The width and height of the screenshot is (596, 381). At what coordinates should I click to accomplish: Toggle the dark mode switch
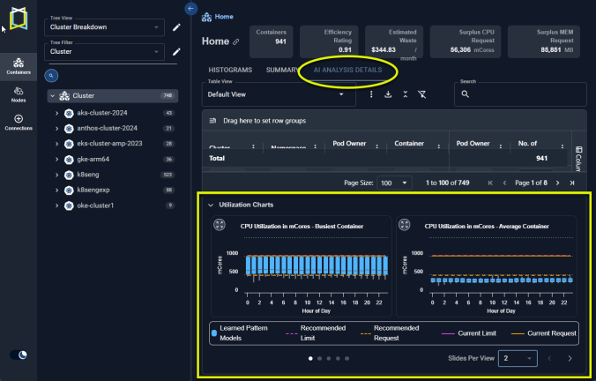click(19, 355)
